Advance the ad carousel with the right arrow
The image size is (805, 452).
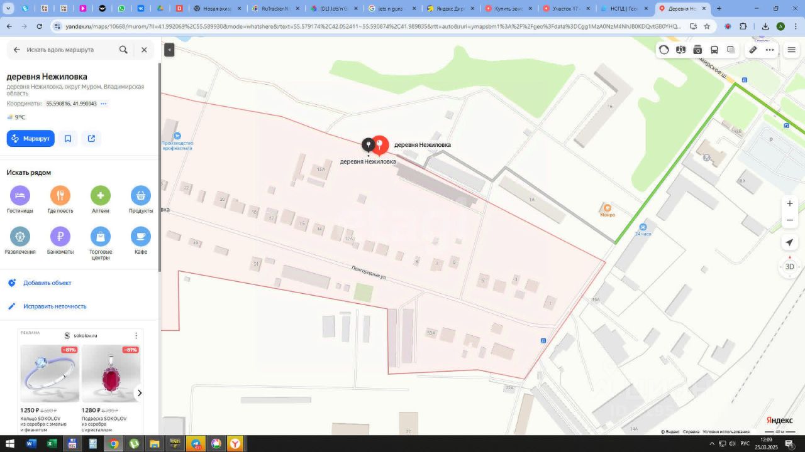pos(140,393)
